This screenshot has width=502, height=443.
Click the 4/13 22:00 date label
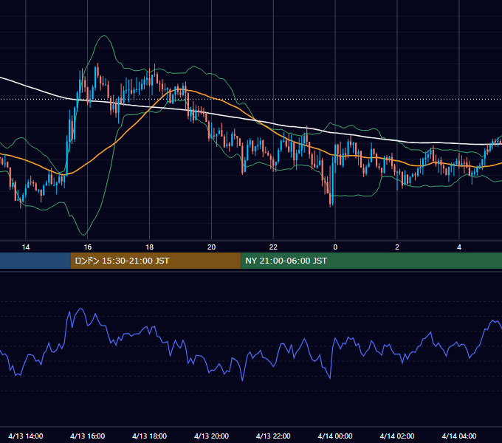click(x=273, y=436)
